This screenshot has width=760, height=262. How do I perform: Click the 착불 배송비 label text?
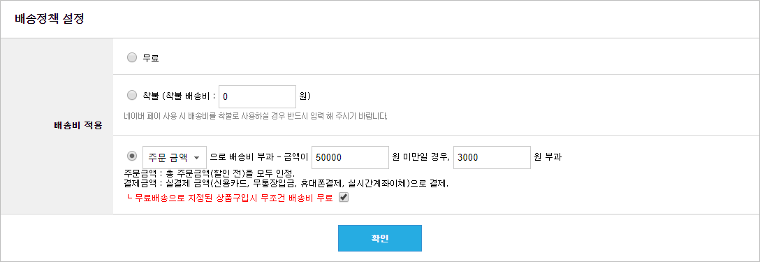pyautogui.click(x=180, y=96)
